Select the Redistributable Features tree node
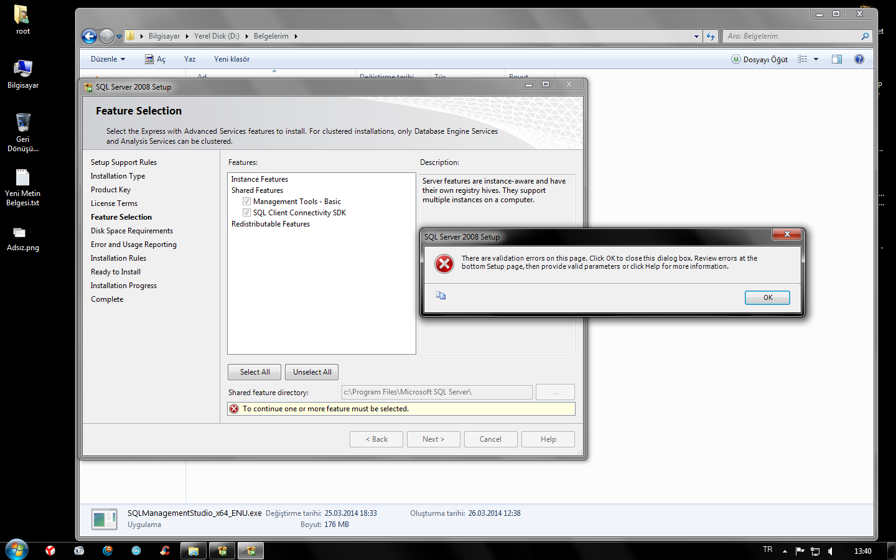The image size is (896, 560). 271,224
